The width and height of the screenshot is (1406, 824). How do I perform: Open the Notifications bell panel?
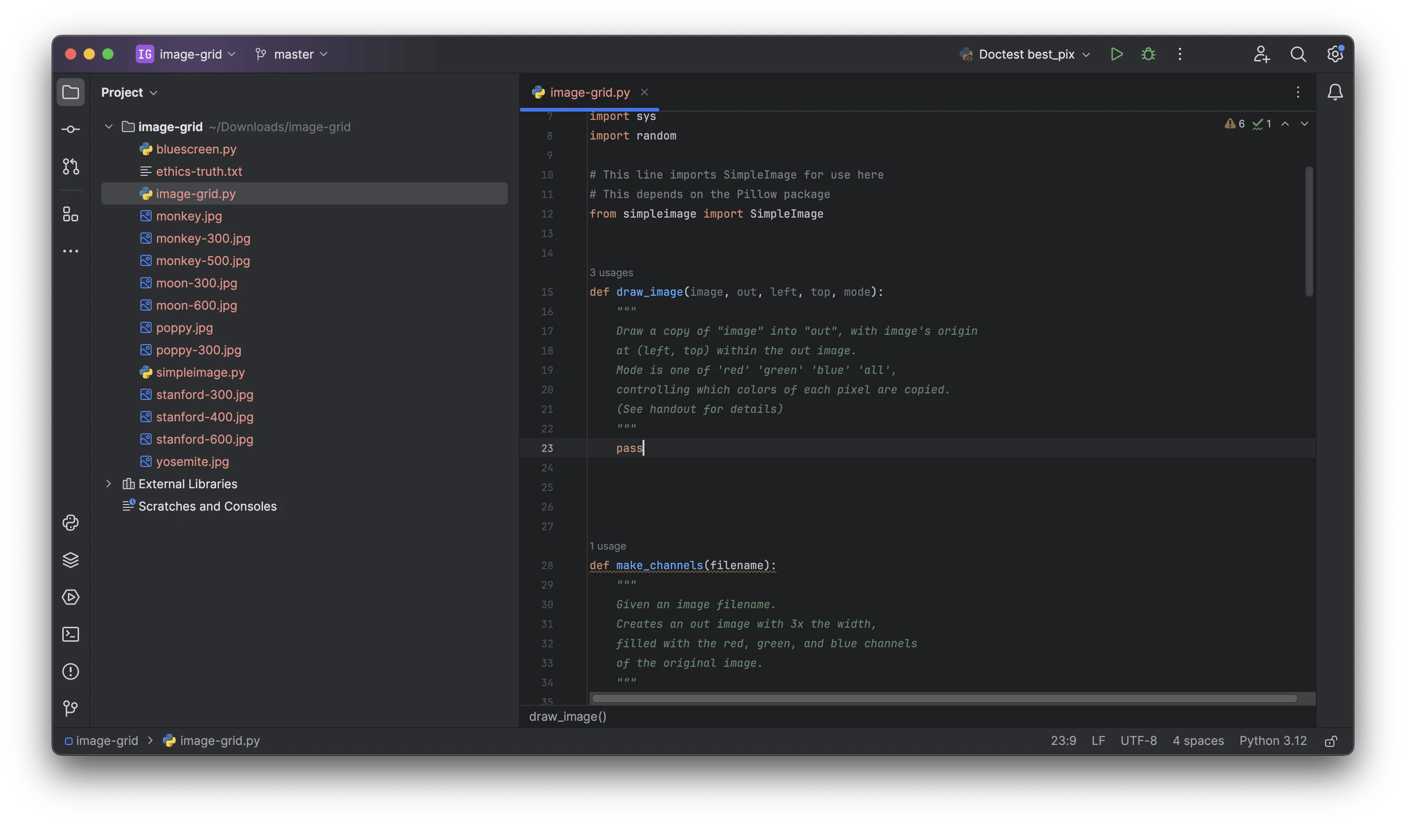1334,92
